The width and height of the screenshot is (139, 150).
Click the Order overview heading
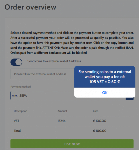point(30,7)
